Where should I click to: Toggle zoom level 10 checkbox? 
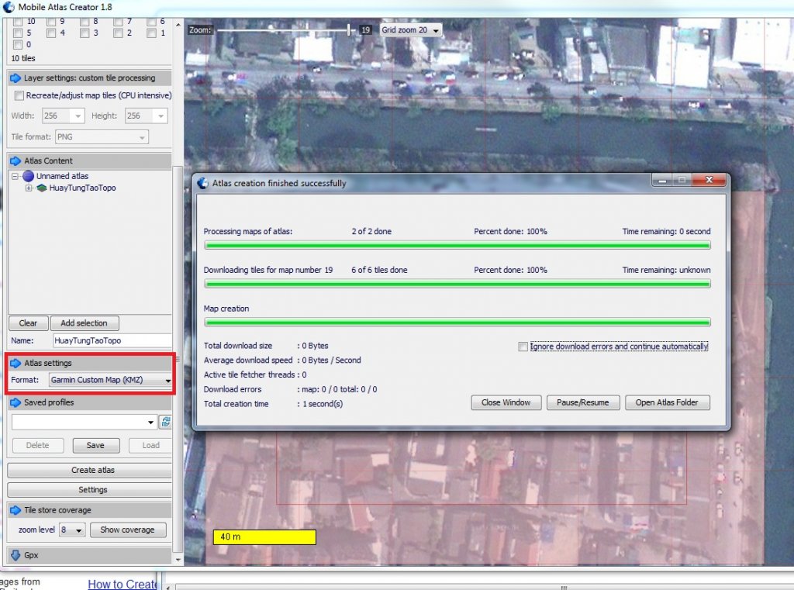click(x=18, y=22)
